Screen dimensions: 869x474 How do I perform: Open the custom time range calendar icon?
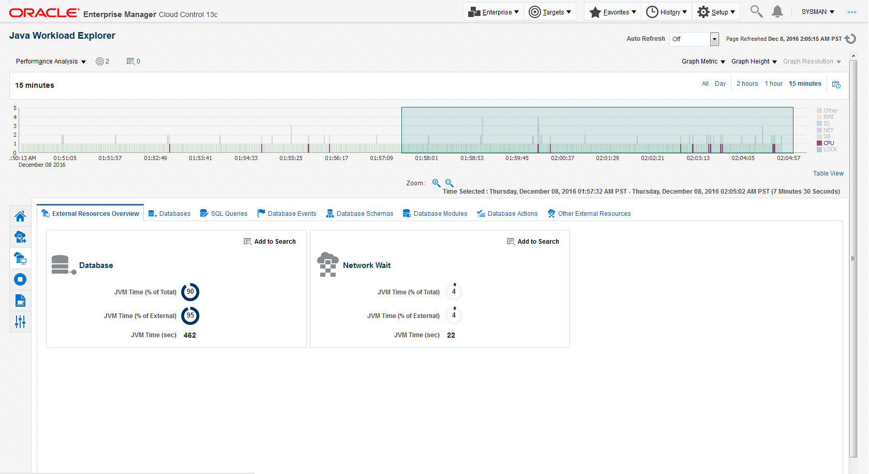coord(836,84)
